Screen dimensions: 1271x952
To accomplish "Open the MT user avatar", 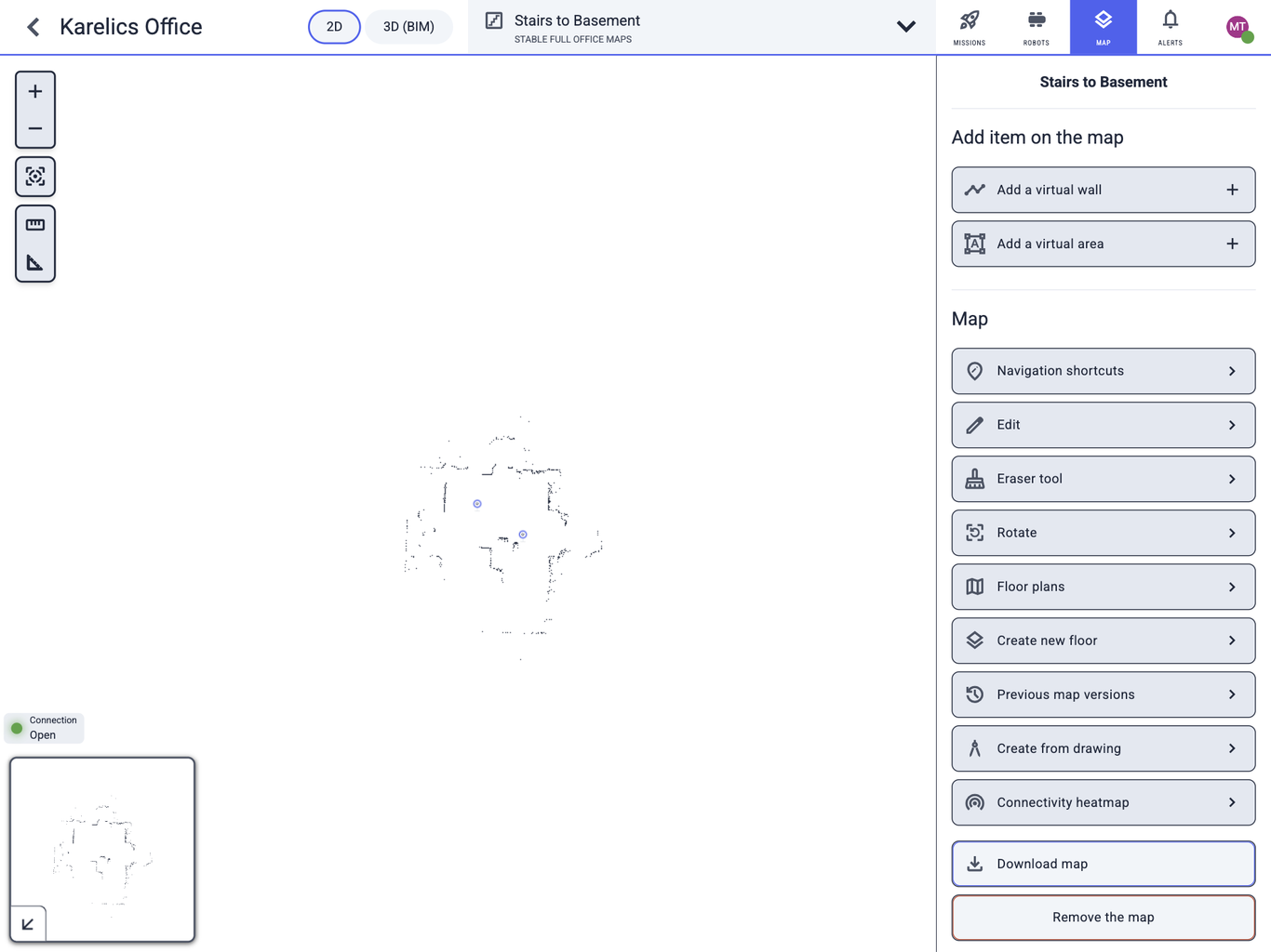I will (1238, 28).
